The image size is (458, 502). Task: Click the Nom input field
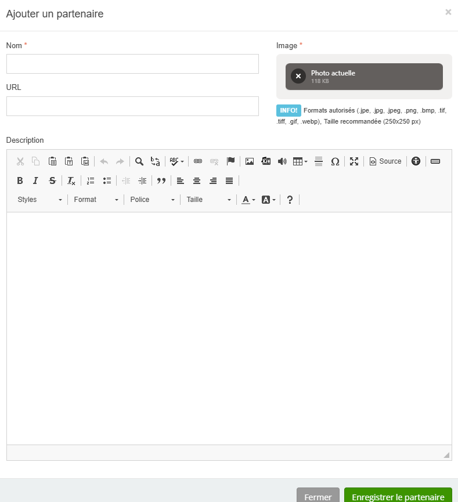[x=132, y=64]
